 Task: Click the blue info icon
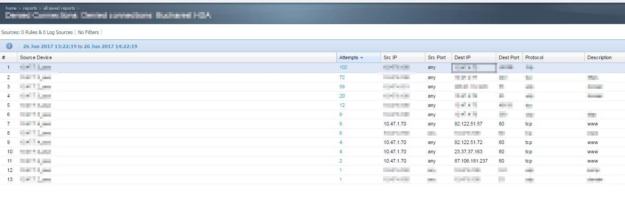pyautogui.click(x=9, y=46)
